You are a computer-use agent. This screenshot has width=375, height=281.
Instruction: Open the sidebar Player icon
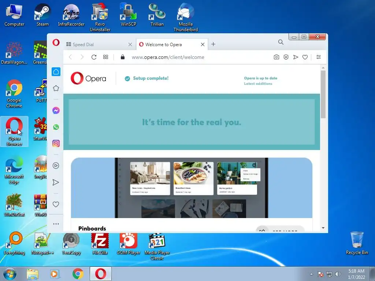(56, 166)
